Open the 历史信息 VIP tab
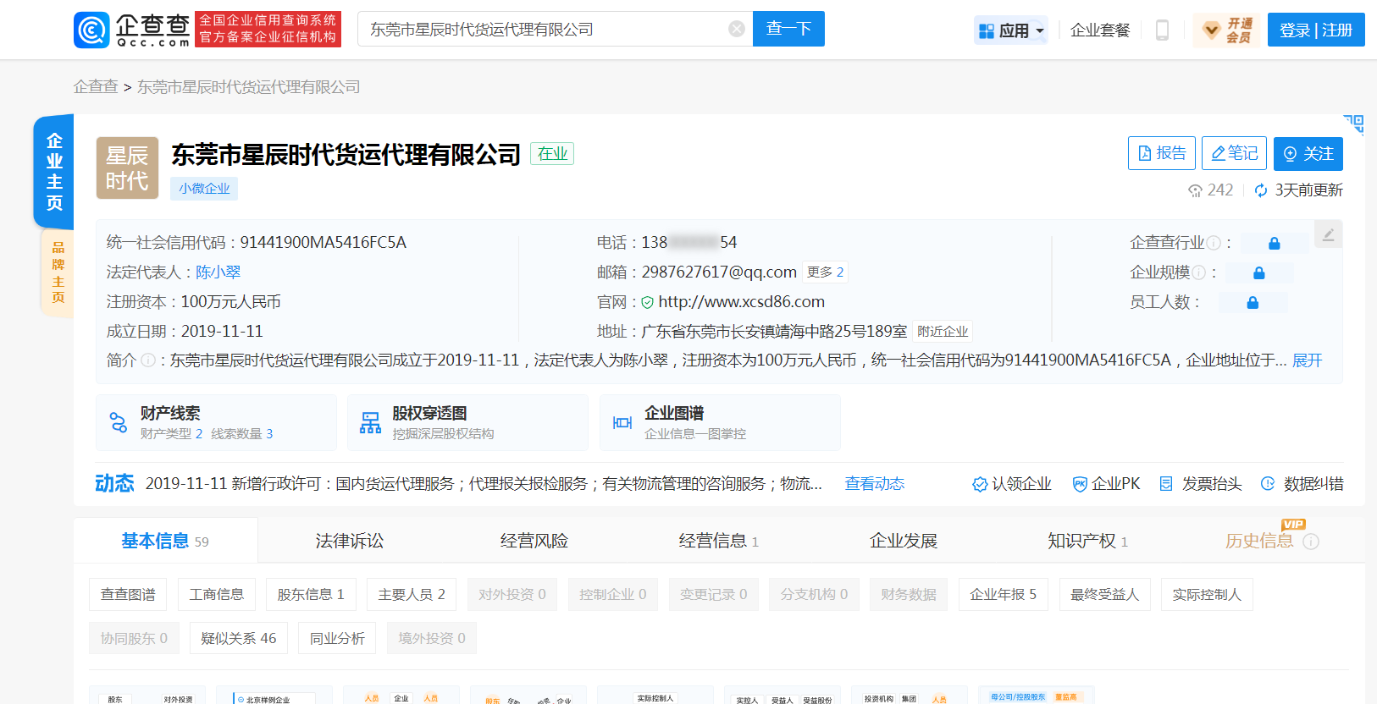1377x704 pixels. coord(1258,541)
